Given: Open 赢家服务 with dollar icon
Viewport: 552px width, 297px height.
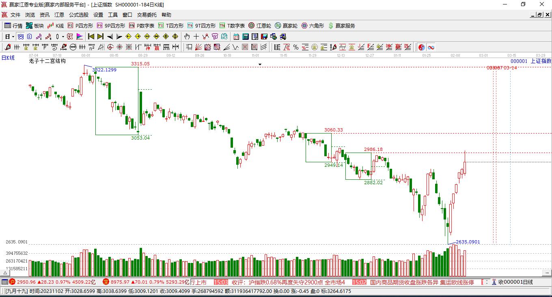Looking at the screenshot, I should click(x=341, y=26).
